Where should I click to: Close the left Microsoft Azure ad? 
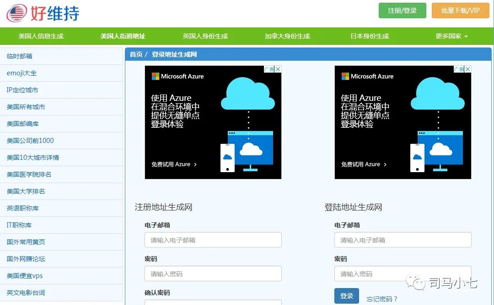click(x=278, y=69)
